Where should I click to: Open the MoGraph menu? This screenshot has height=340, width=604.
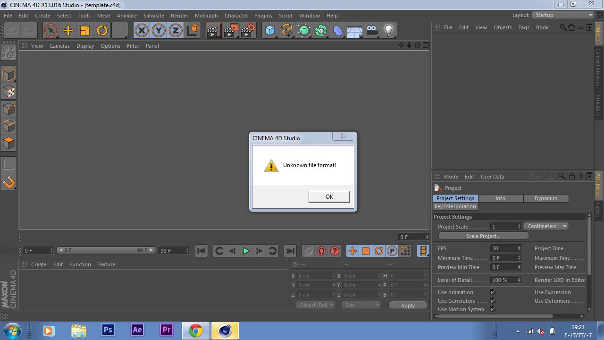206,16
